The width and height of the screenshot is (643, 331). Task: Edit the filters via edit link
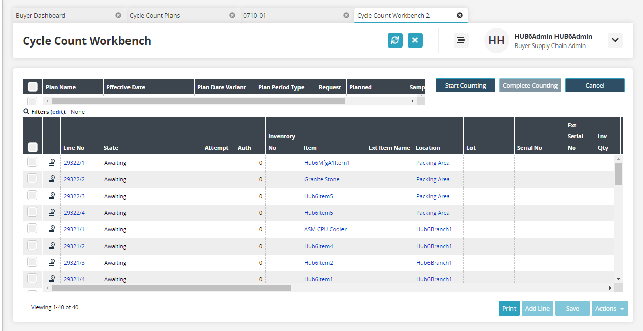point(58,112)
